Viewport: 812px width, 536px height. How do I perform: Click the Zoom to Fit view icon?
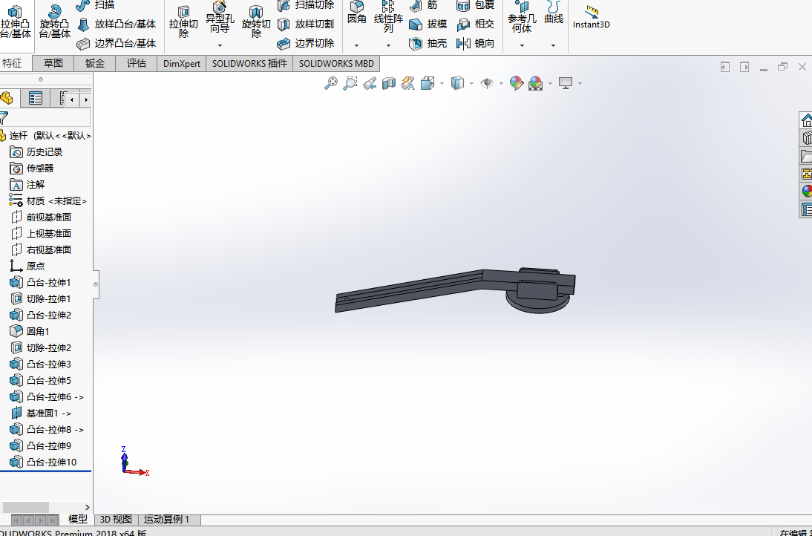pyautogui.click(x=330, y=83)
